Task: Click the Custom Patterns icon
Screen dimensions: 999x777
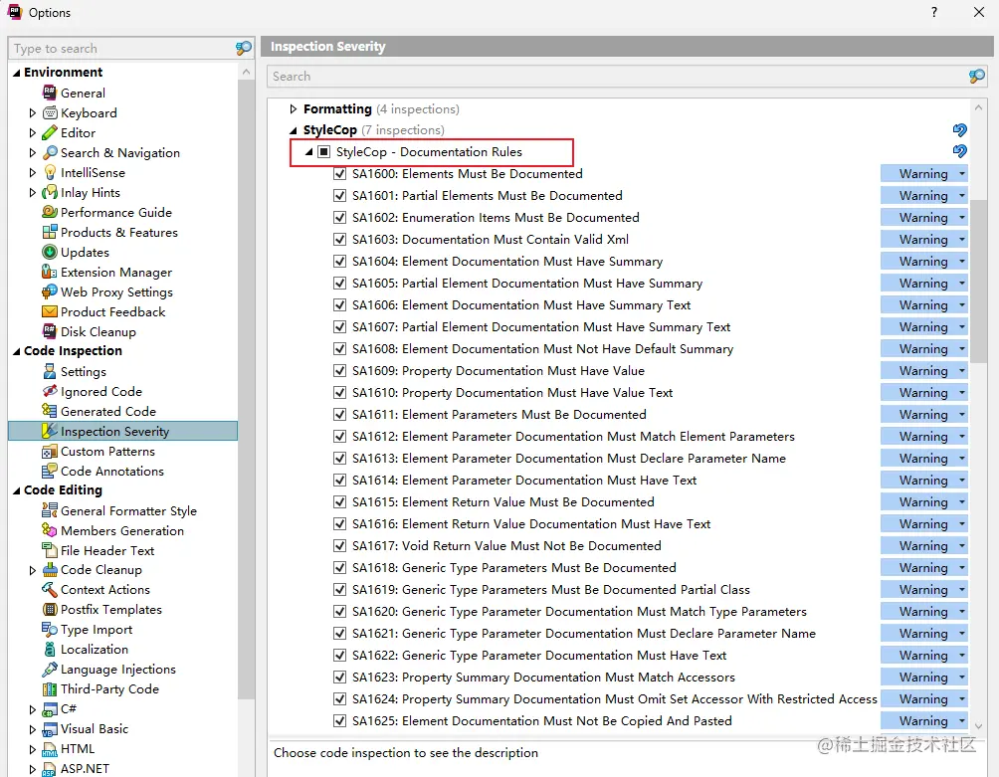Action: pos(49,451)
